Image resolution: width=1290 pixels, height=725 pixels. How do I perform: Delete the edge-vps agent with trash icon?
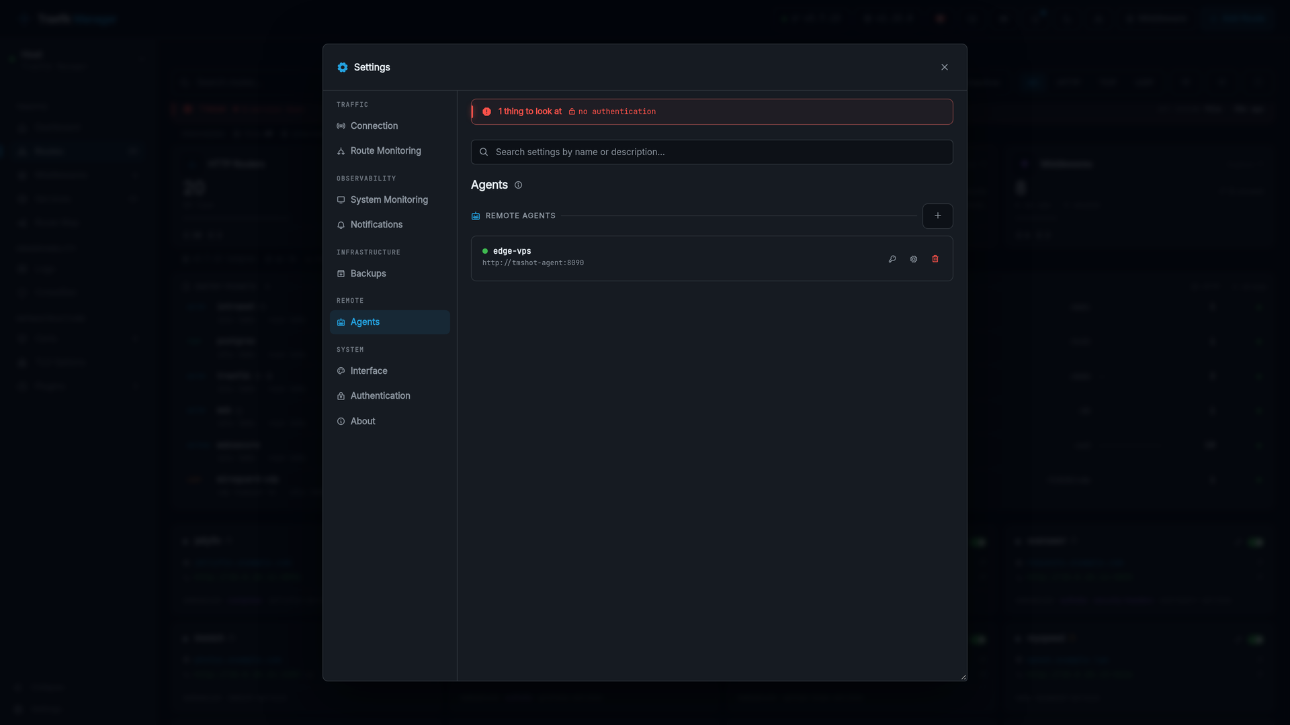coord(935,259)
